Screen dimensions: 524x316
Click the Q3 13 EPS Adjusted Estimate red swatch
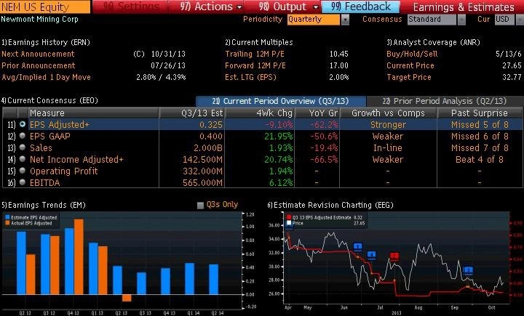point(289,217)
